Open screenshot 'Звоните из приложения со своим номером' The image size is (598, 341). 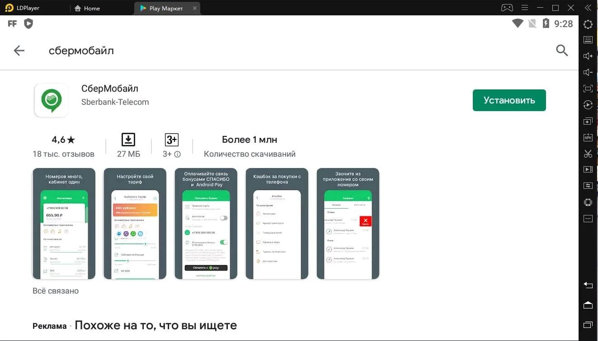[348, 224]
